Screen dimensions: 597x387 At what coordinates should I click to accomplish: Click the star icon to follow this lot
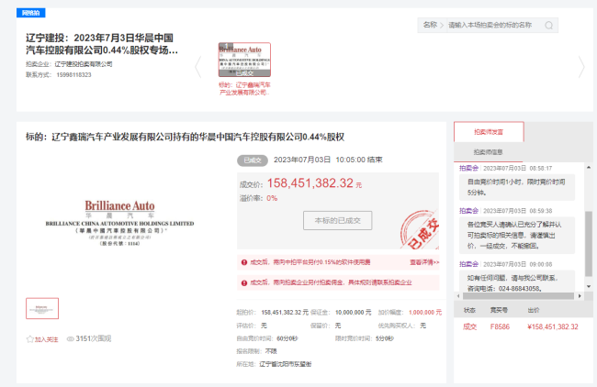coord(29,338)
